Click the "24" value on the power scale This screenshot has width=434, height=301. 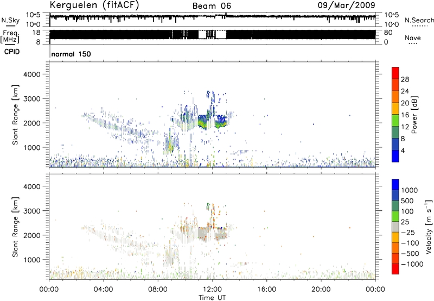(405, 91)
